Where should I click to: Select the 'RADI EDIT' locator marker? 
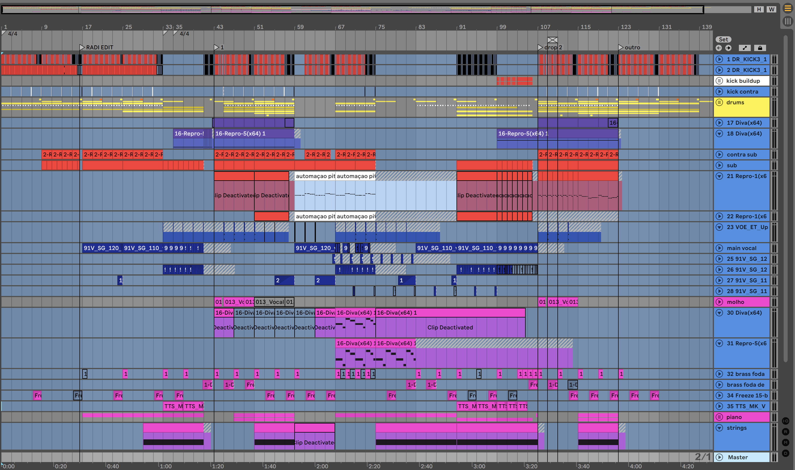pos(82,47)
